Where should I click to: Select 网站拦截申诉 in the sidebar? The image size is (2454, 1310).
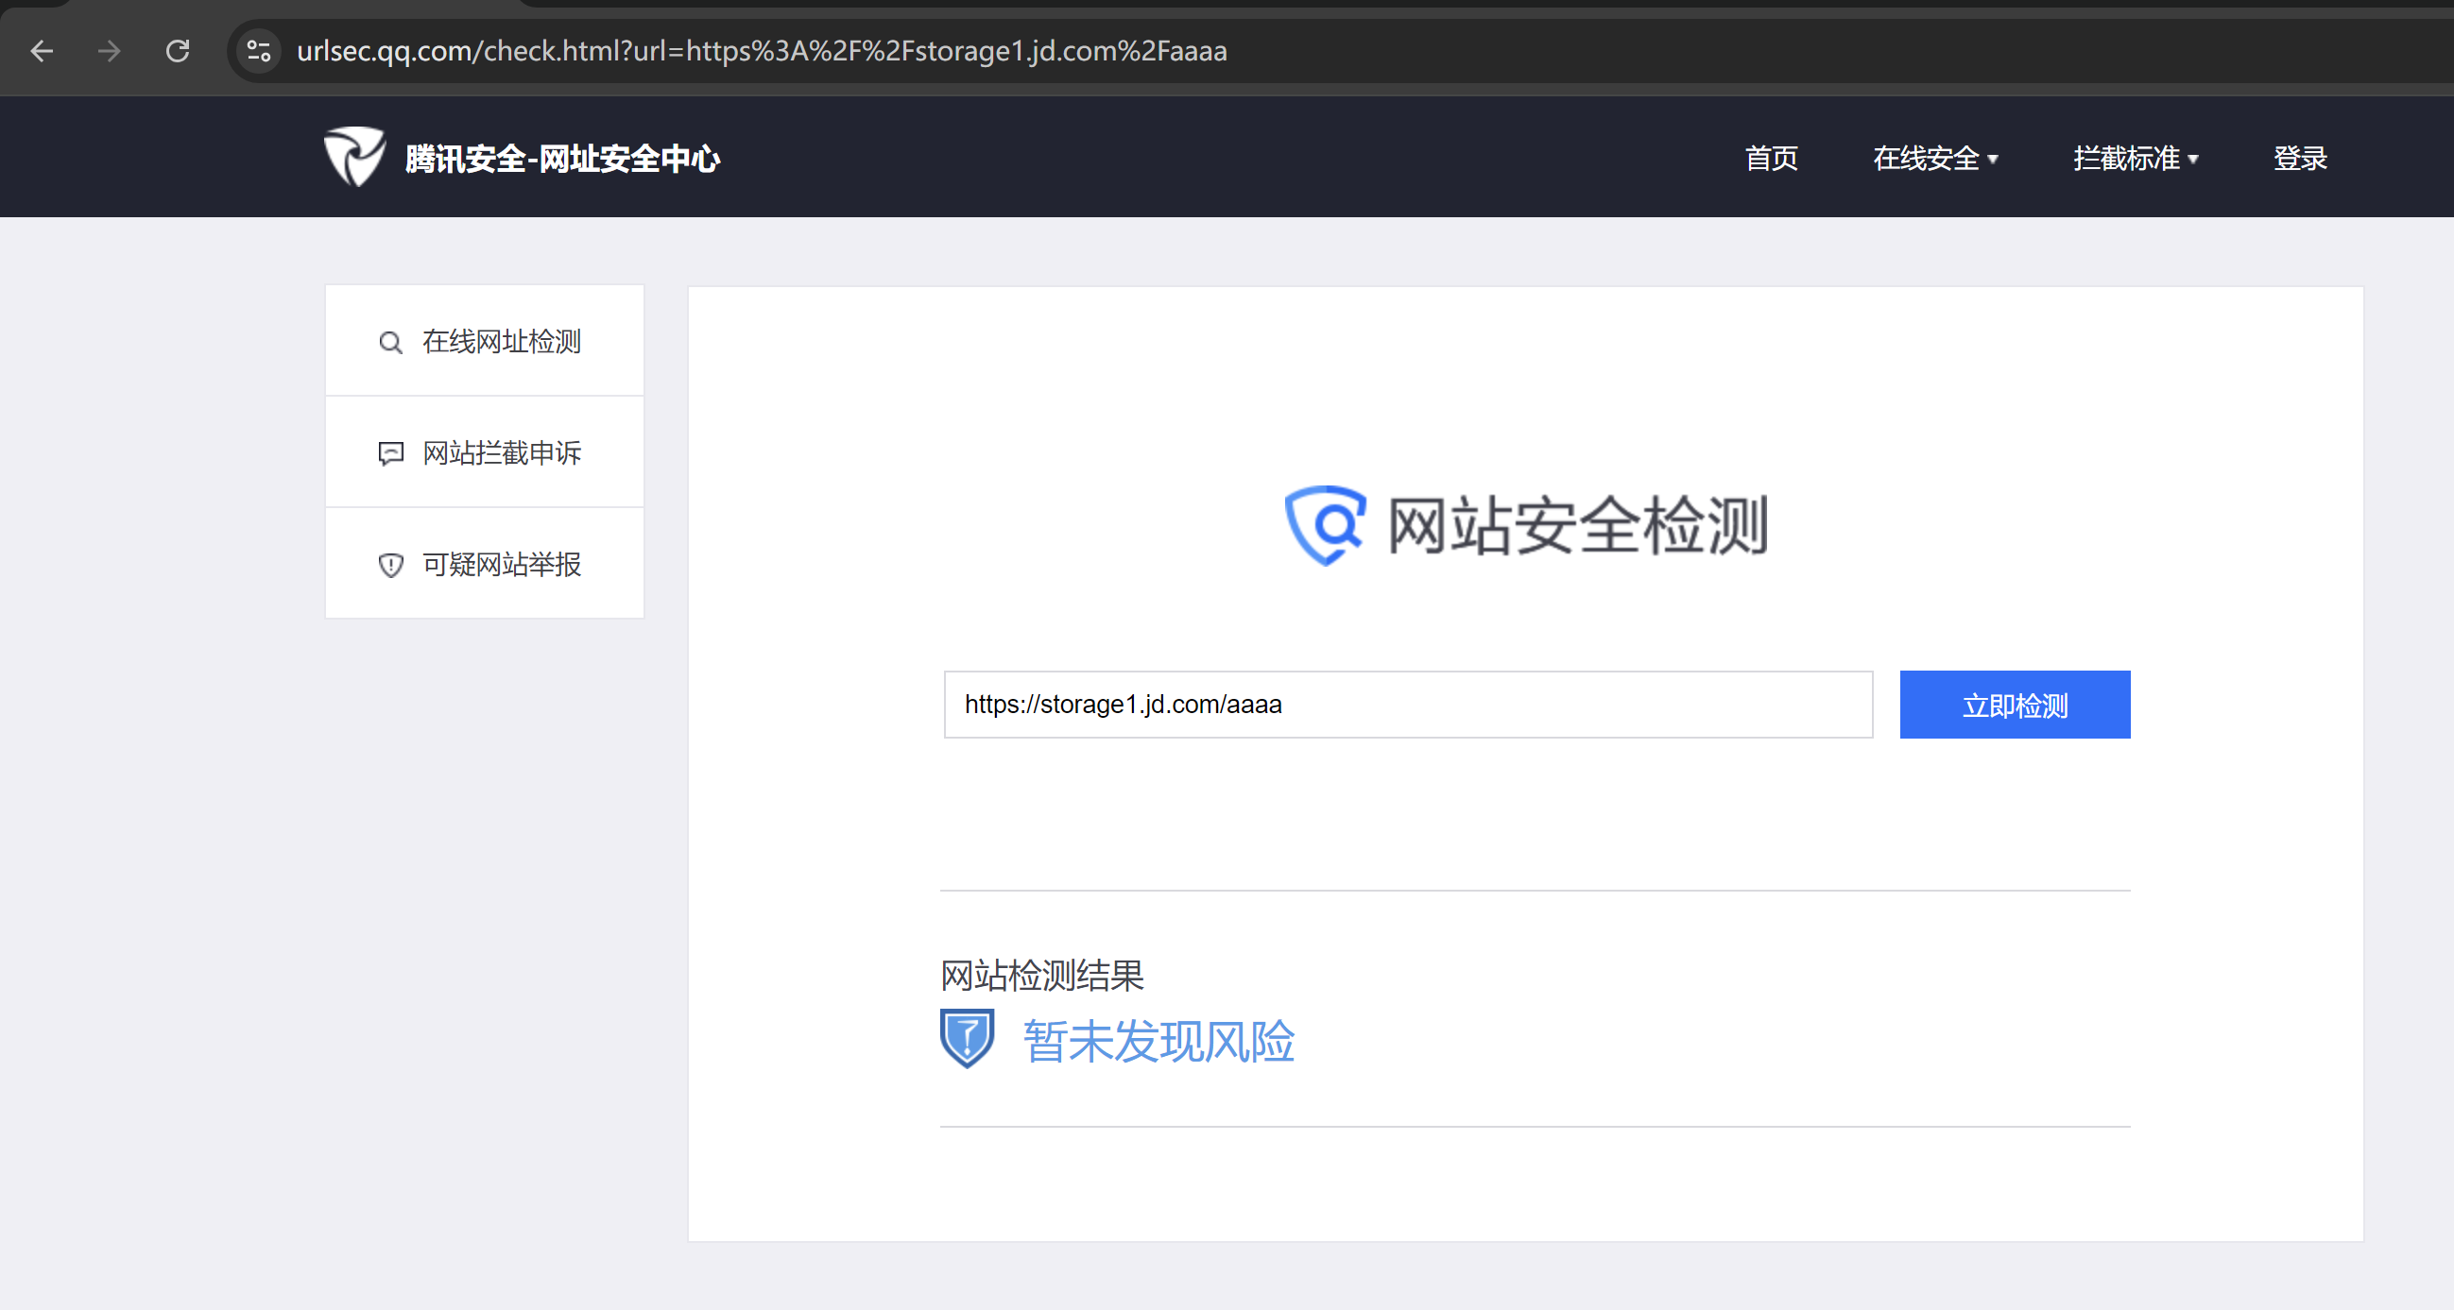[501, 453]
